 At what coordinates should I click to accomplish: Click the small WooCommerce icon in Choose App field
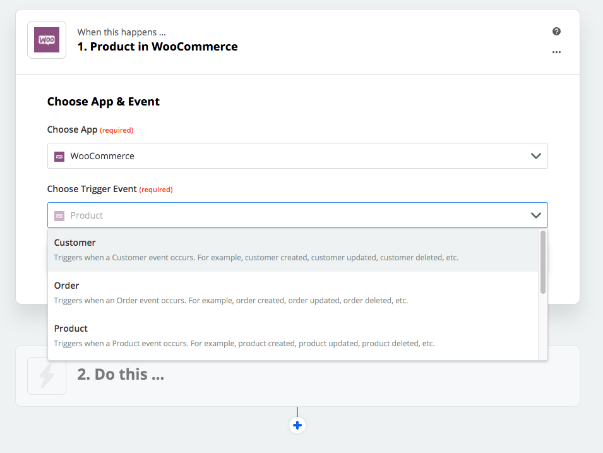coord(59,156)
